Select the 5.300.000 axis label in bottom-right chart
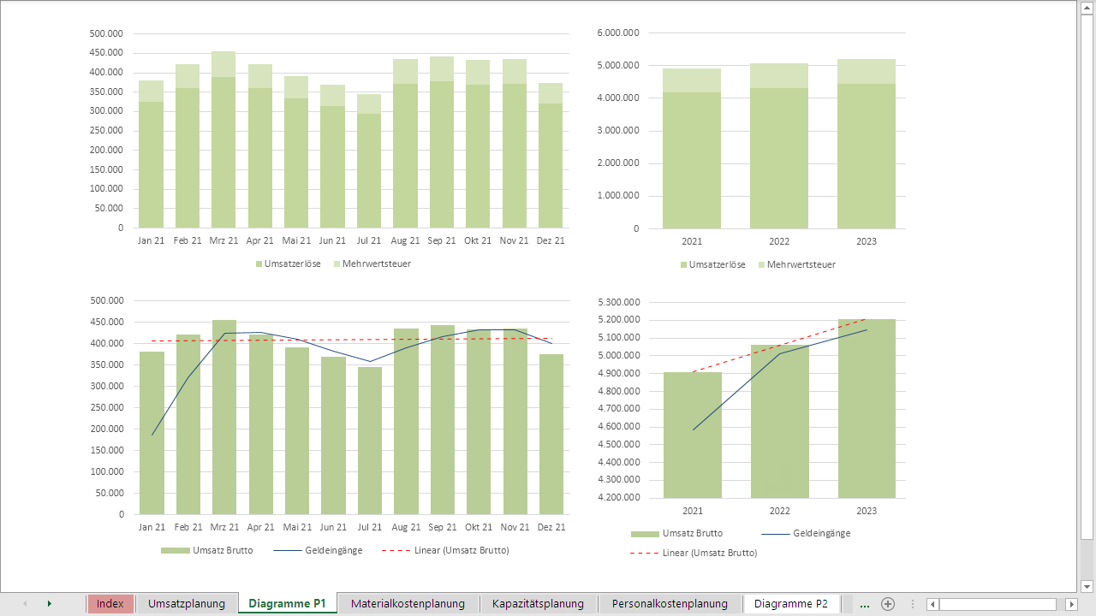 [x=618, y=301]
